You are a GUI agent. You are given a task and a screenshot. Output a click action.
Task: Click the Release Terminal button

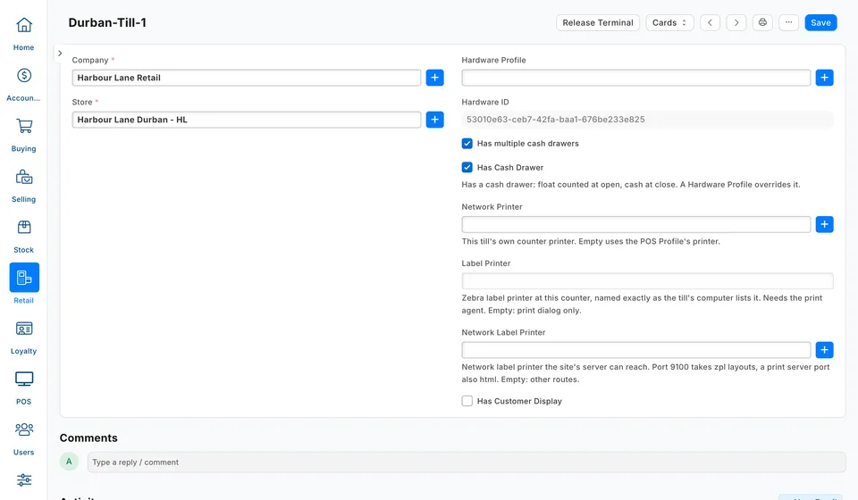click(598, 22)
